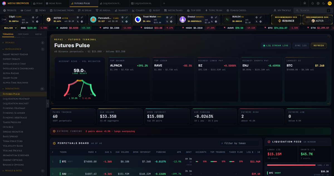Open the 0X user avatar

tap(329, 3)
